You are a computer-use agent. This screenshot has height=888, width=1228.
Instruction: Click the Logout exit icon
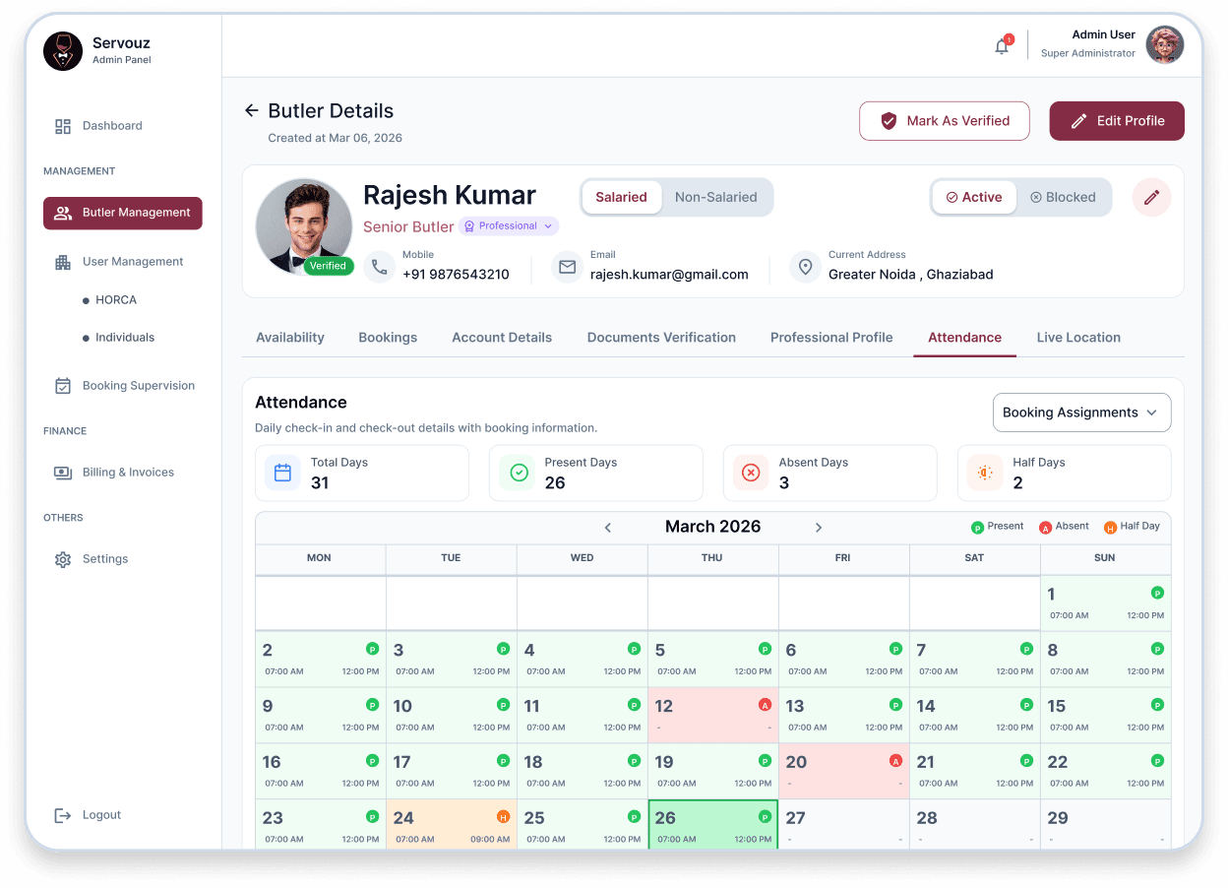click(63, 815)
